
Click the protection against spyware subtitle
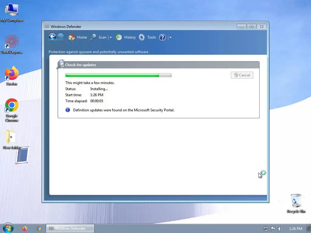(x=98, y=52)
